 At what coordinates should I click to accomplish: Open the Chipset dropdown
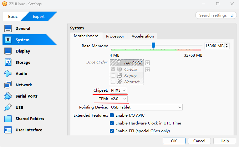119,90
